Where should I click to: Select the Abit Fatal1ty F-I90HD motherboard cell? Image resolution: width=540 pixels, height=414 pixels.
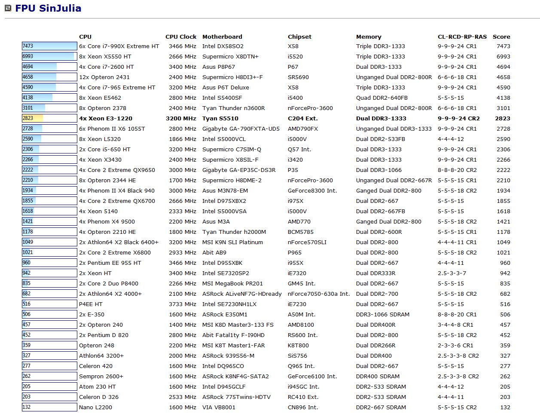(233, 335)
